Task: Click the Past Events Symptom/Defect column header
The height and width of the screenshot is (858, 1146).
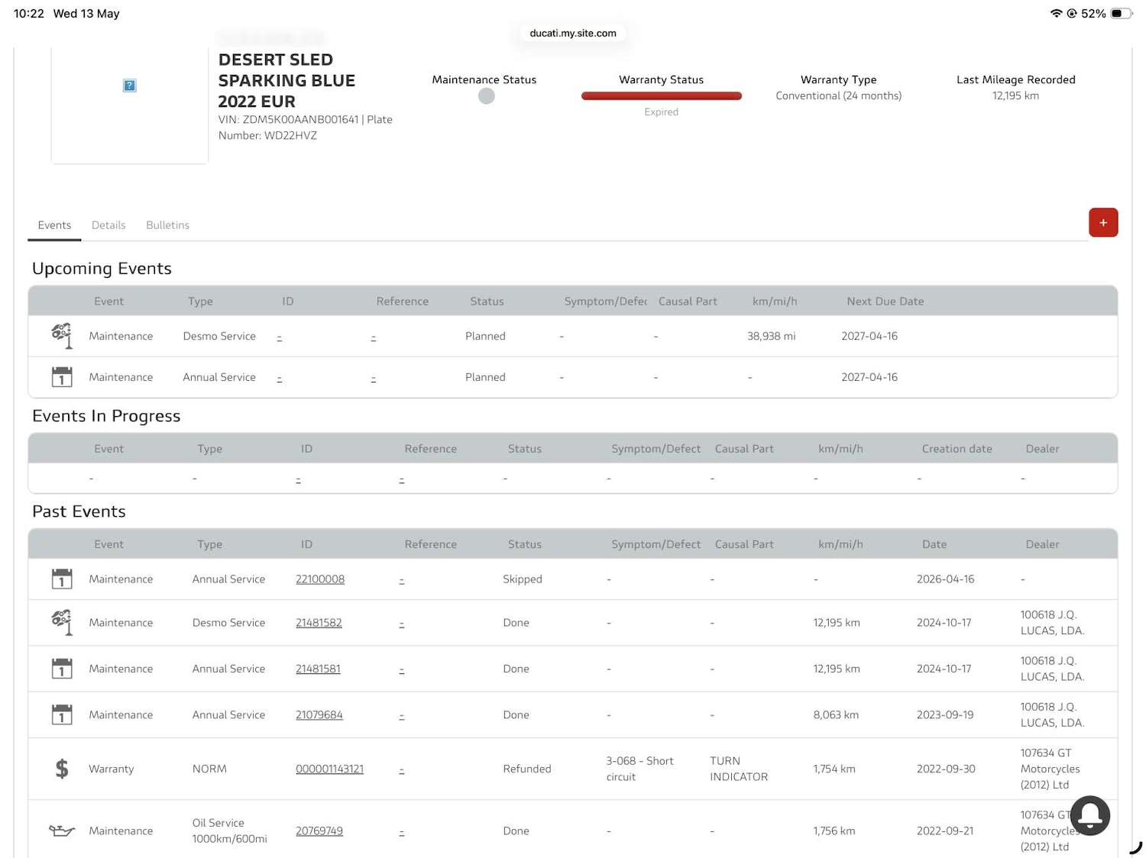Action: coord(656,544)
